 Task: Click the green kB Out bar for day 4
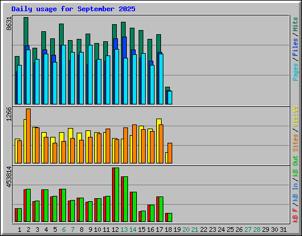click(x=46, y=206)
